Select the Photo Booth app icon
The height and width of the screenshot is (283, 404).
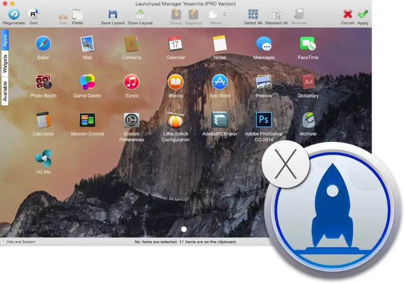(x=43, y=82)
